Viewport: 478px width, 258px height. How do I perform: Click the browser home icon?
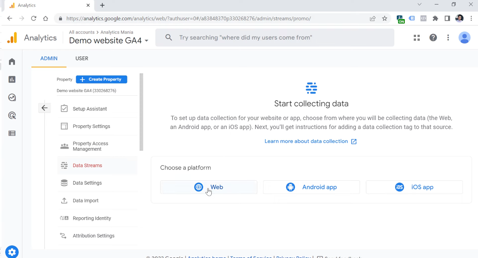46,18
